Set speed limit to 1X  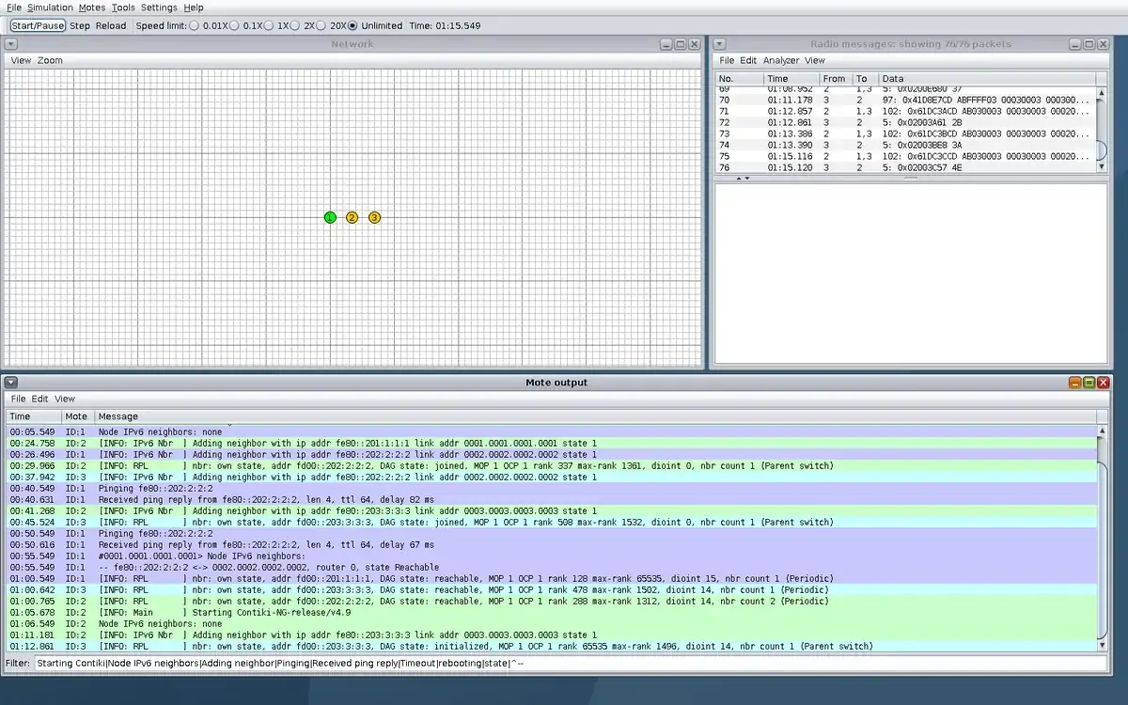269,25
